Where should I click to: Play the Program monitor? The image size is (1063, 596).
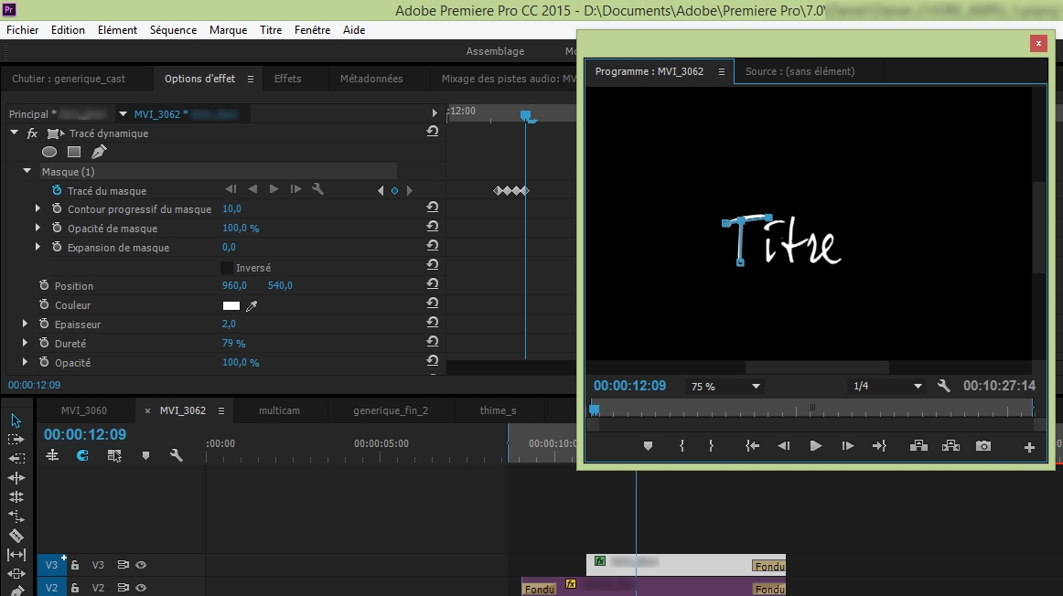tap(816, 446)
